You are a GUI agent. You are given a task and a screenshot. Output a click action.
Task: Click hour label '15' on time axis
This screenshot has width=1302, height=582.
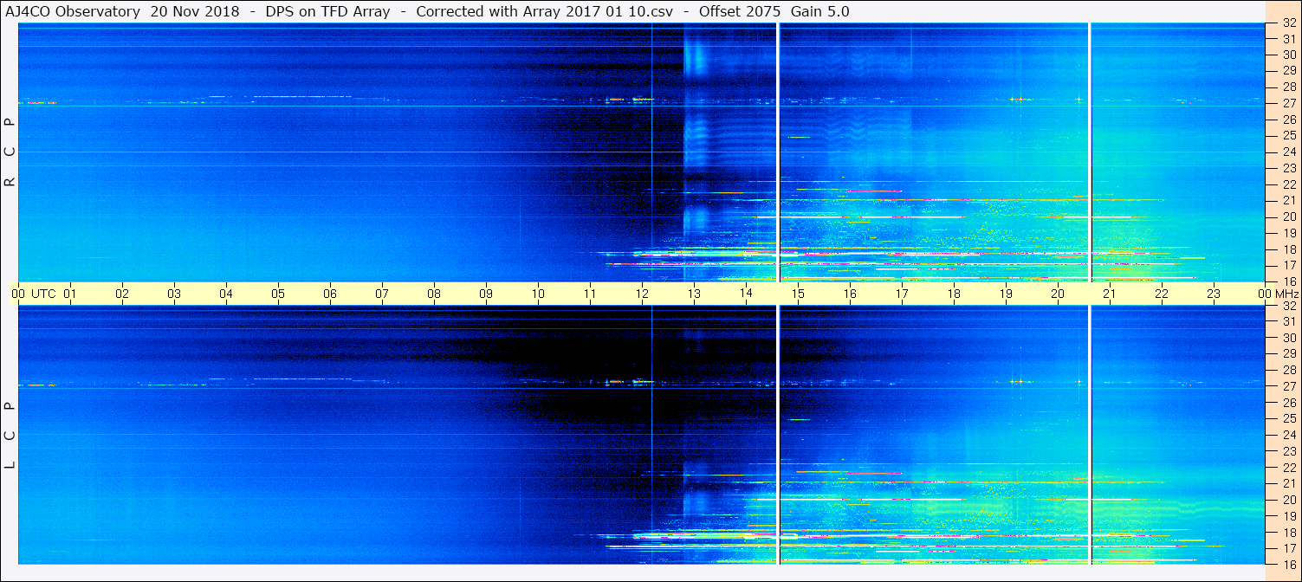(798, 294)
